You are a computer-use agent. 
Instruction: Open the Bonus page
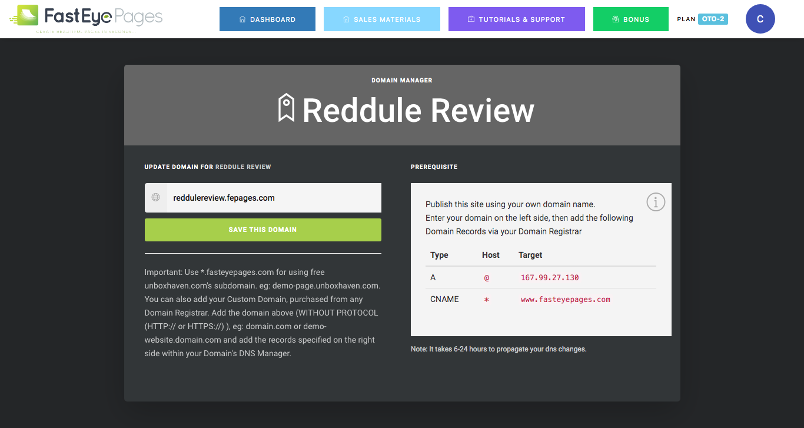point(631,19)
